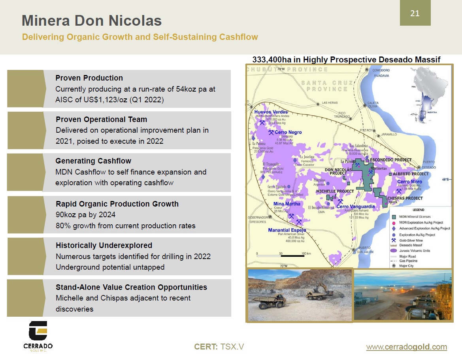The image size is (462, 357).
Task: Click the Gold-Silver Mine legend pickaxe icon
Action: tap(394, 240)
